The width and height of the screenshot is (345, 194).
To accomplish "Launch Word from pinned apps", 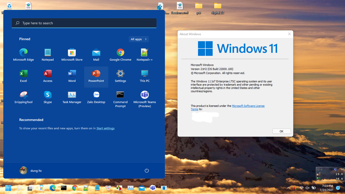I will [x=72, y=76].
